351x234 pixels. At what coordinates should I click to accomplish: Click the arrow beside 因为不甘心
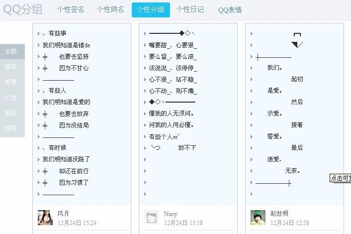(39, 68)
